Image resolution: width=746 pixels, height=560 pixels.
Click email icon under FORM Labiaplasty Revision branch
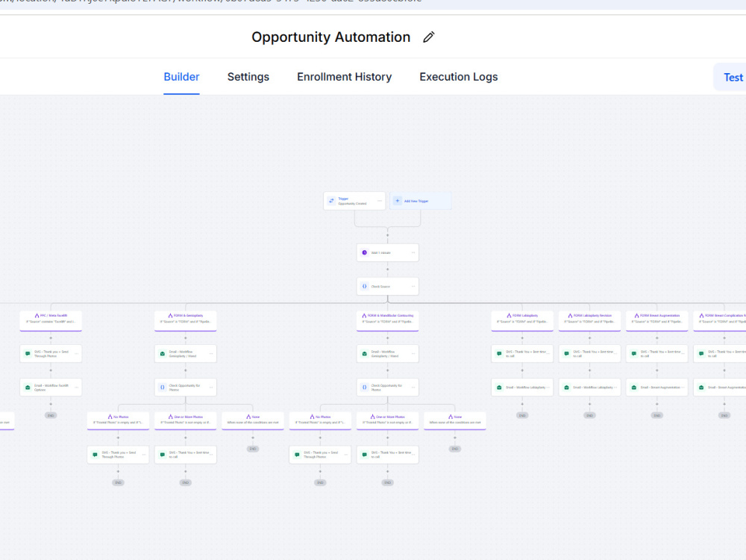pos(567,388)
